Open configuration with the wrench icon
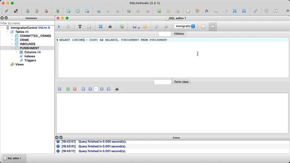The height and width of the screenshot is (163, 290). click(x=256, y=11)
